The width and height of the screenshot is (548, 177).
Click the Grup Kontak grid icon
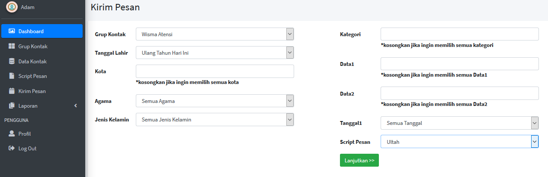(12, 47)
